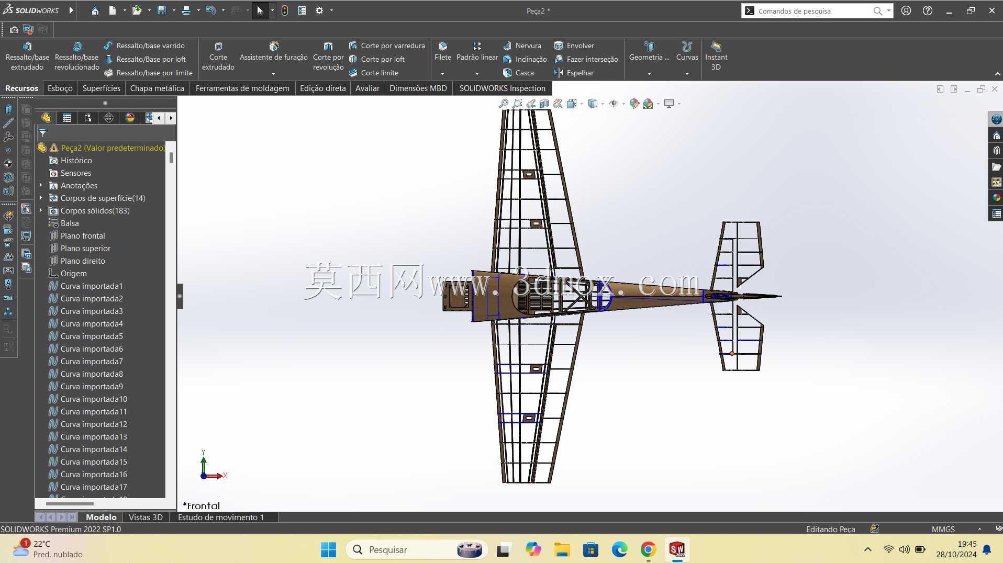Viewport: 1003px width, 563px height.
Task: Choose Fazer interseção
Action: point(586,59)
